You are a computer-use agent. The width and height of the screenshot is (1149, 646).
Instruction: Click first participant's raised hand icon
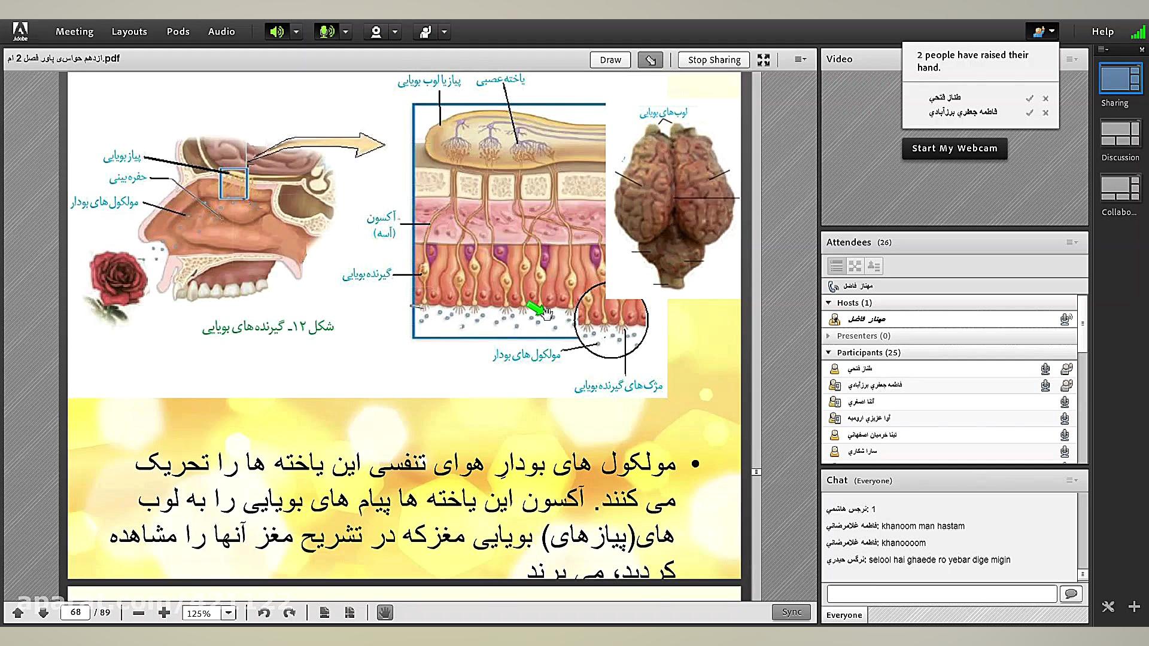coord(1066,369)
